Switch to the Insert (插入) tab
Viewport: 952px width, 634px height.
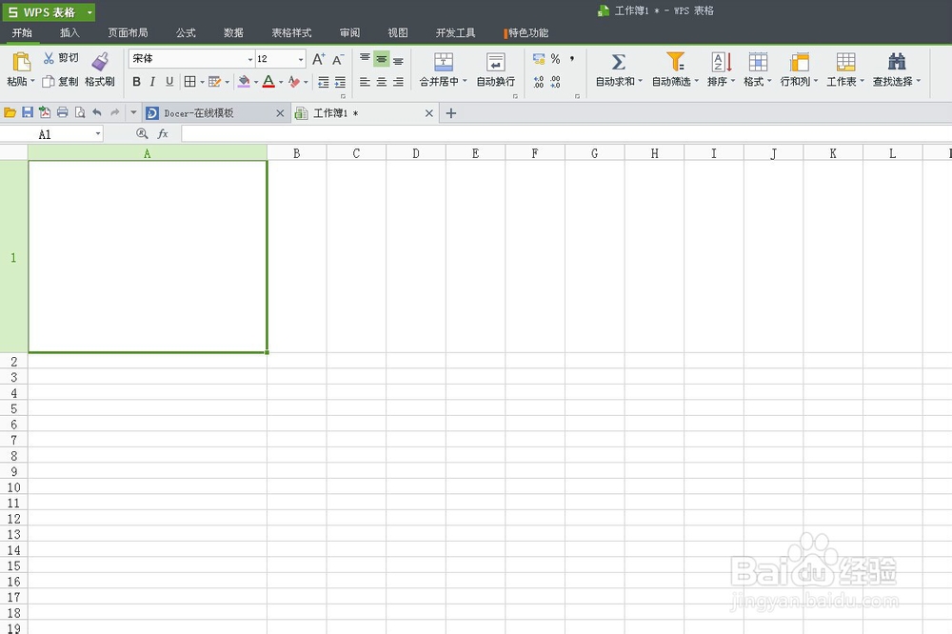69,32
